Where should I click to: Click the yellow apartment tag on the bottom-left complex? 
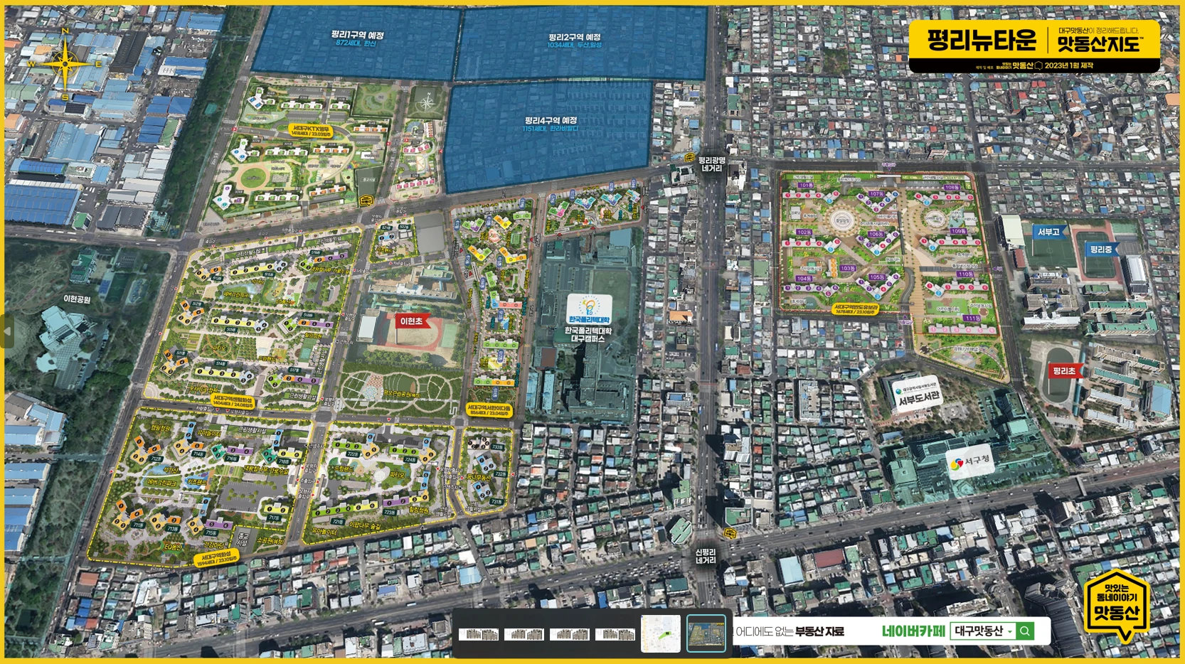pyautogui.click(x=216, y=557)
